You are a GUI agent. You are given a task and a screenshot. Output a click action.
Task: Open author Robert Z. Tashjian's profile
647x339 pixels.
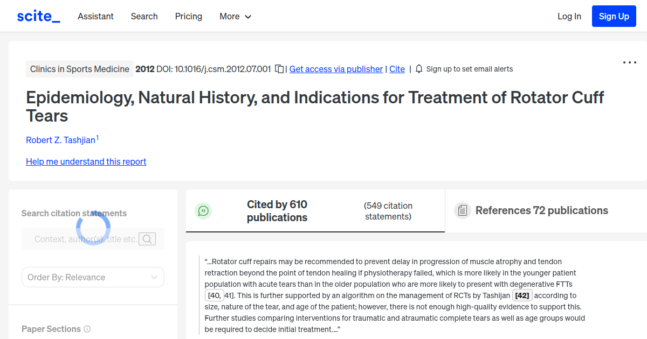click(x=60, y=140)
